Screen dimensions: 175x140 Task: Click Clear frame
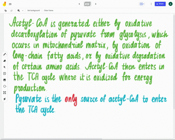tap(48, 11)
